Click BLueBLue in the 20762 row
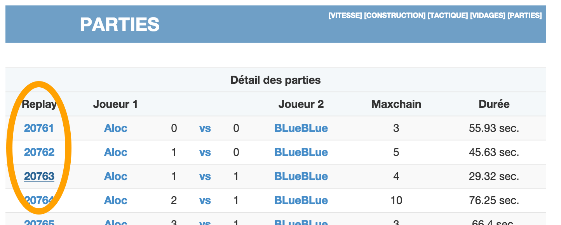Image resolution: width=561 pixels, height=225 pixels. 301,152
